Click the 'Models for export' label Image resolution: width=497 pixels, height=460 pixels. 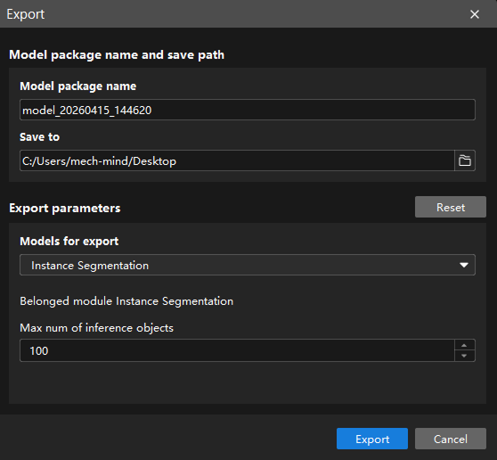tap(69, 241)
